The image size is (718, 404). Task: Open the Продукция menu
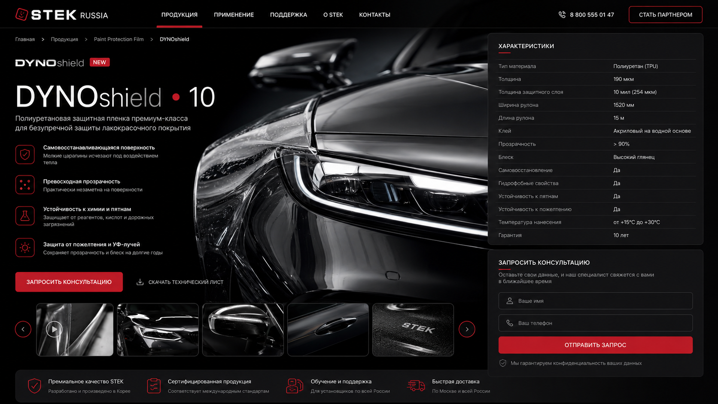[179, 15]
